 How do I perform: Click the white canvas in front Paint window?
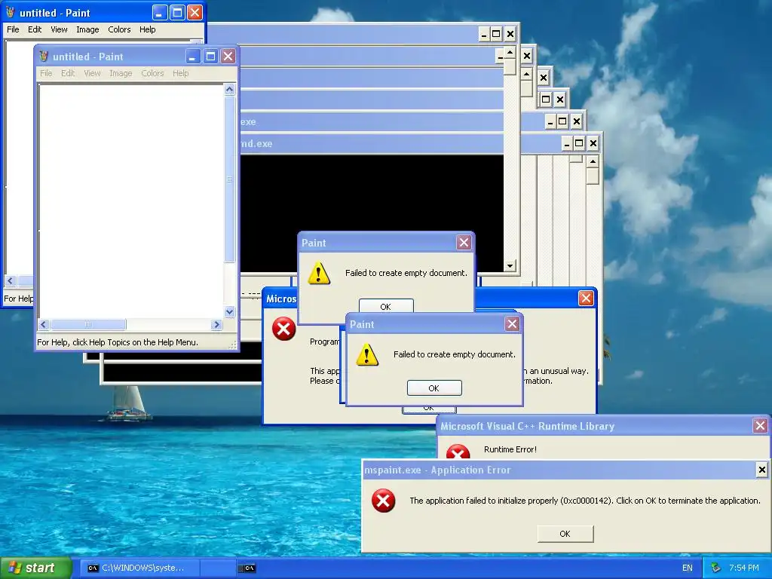pyautogui.click(x=131, y=201)
